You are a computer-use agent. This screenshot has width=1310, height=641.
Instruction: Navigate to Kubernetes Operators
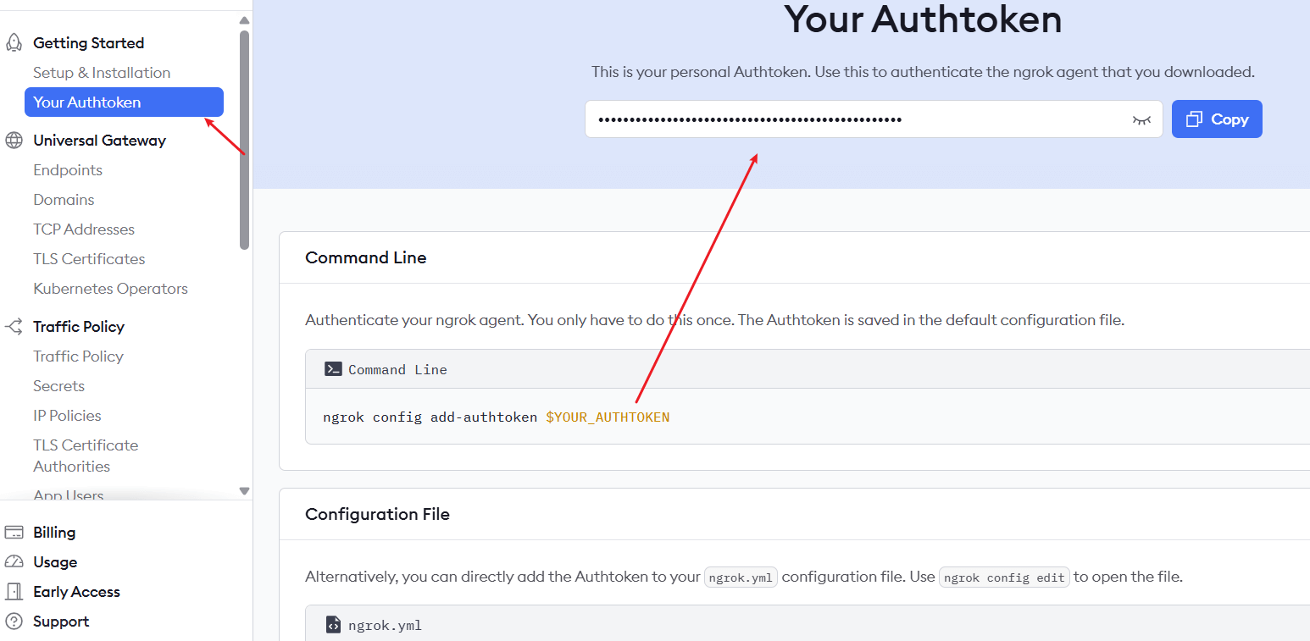[x=110, y=289]
